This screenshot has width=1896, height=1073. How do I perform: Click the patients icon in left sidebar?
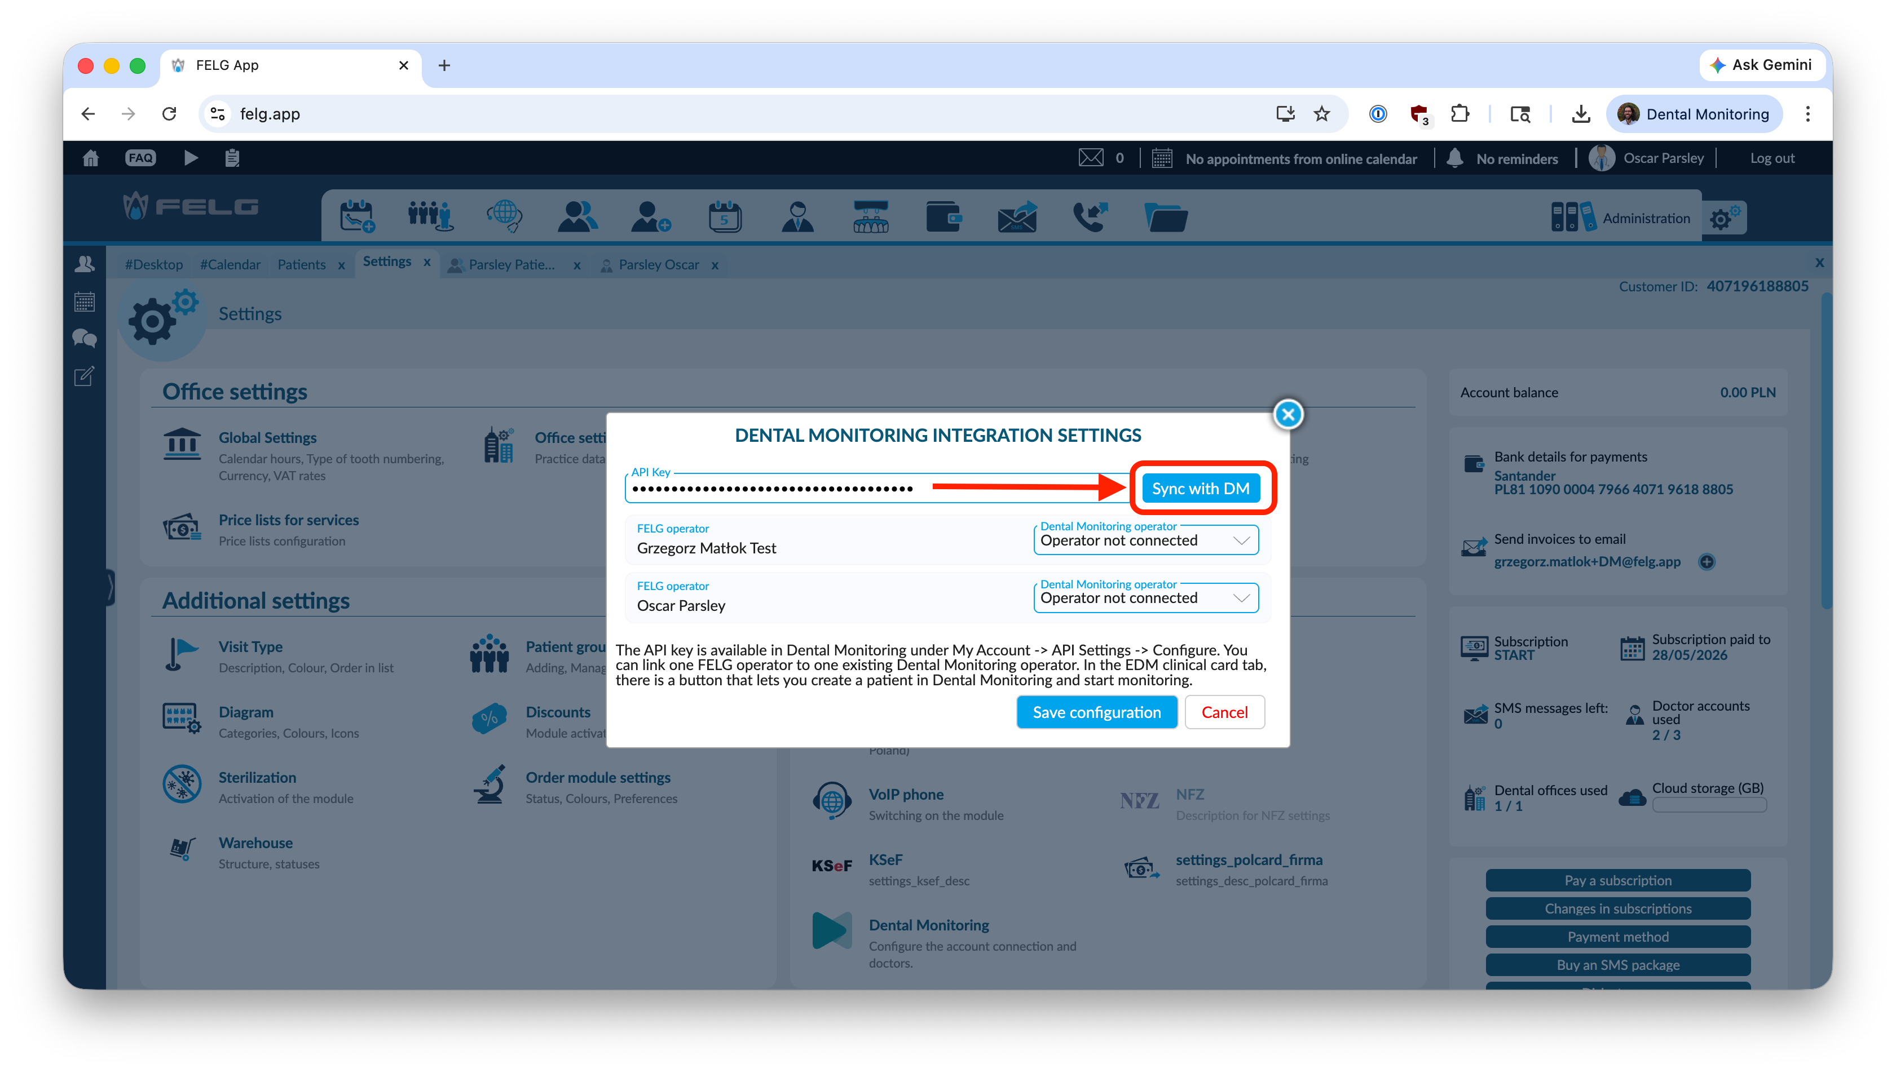point(85,264)
